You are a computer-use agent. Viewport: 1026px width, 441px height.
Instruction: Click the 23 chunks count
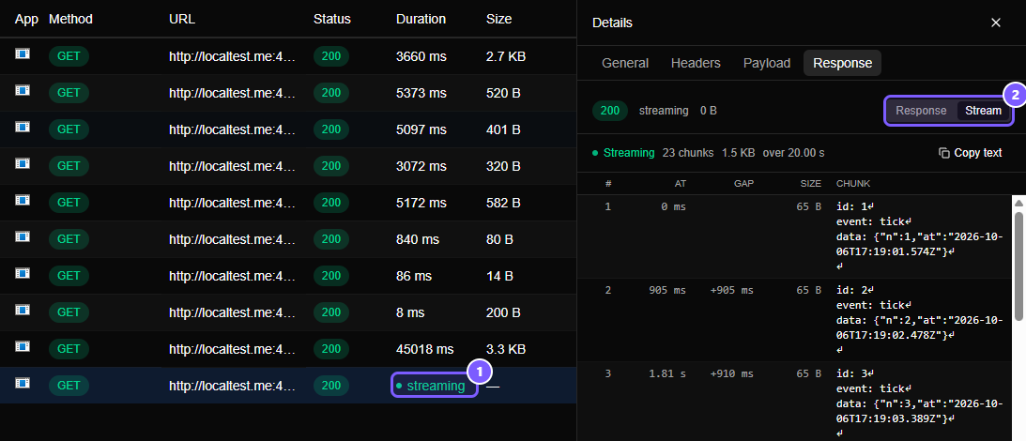point(688,152)
